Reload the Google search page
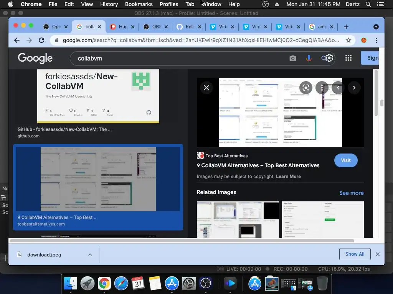 41,40
